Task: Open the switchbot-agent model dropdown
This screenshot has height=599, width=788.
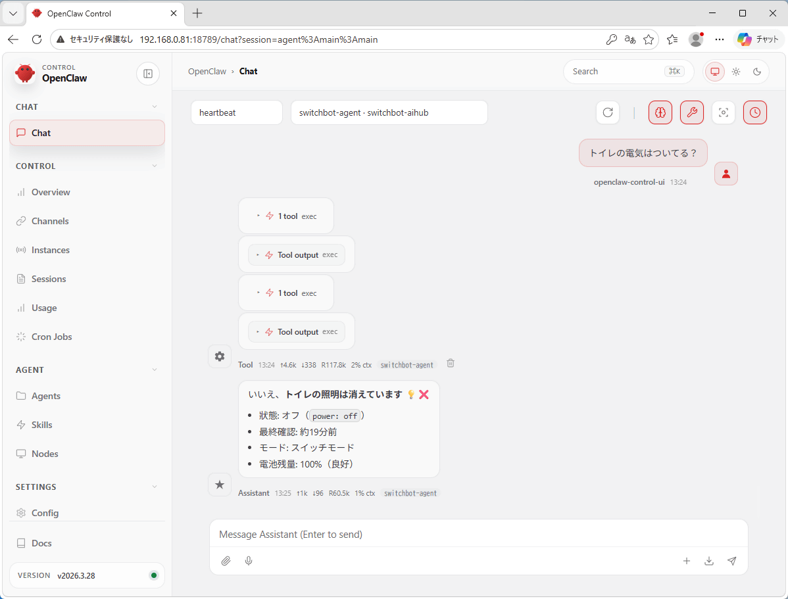Action: pyautogui.click(x=389, y=112)
